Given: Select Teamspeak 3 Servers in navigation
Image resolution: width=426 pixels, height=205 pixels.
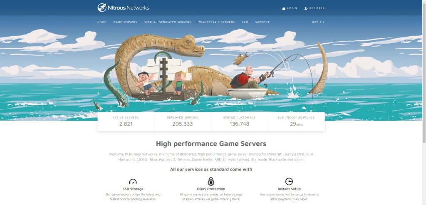Looking at the screenshot, I should coord(216,22).
